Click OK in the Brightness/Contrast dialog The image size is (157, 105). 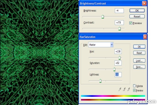coord(137,10)
